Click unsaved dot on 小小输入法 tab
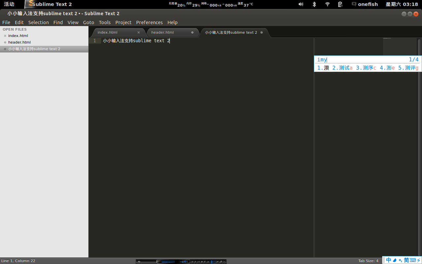422x264 pixels. click(261, 32)
